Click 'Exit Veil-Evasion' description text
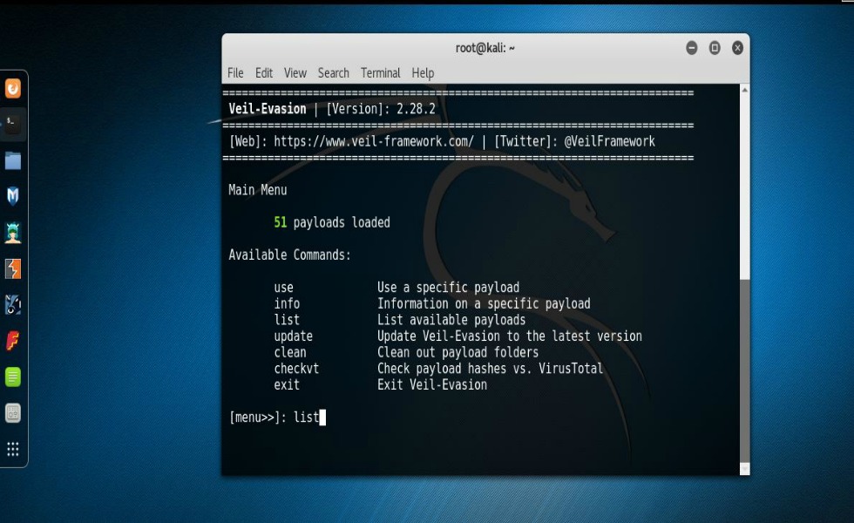The height and width of the screenshot is (523, 854). (x=432, y=384)
